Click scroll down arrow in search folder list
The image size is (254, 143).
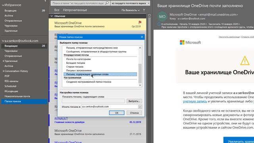tap(140, 85)
